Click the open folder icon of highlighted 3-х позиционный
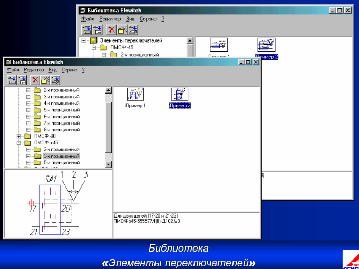Viewport: 359px width, 269px height. tap(37, 156)
